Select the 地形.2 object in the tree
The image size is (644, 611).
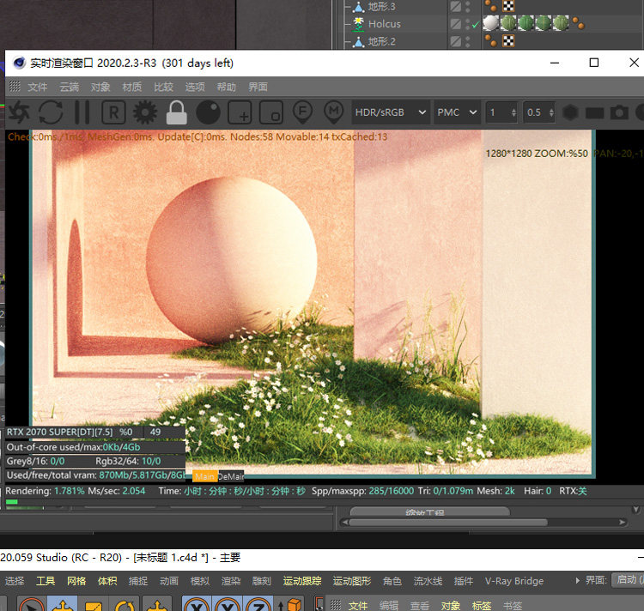(x=381, y=41)
